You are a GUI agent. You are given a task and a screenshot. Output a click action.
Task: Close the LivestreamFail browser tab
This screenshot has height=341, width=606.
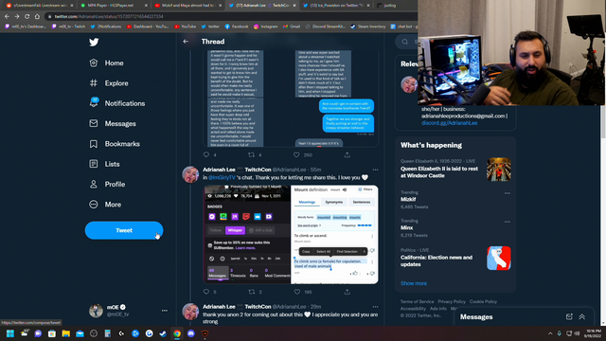[72, 6]
